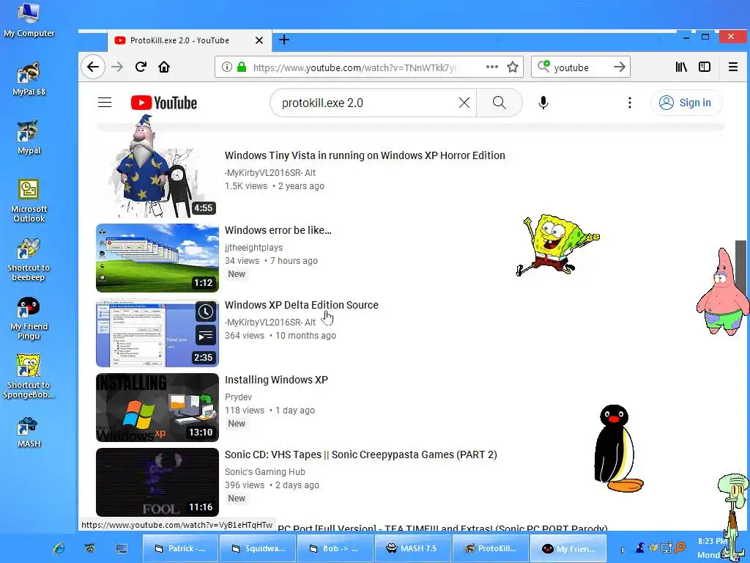Click the YouTube search magnifier button

click(500, 103)
